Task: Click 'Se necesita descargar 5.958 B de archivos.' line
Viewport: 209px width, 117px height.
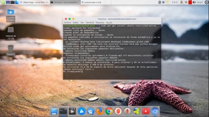Action: point(89,65)
